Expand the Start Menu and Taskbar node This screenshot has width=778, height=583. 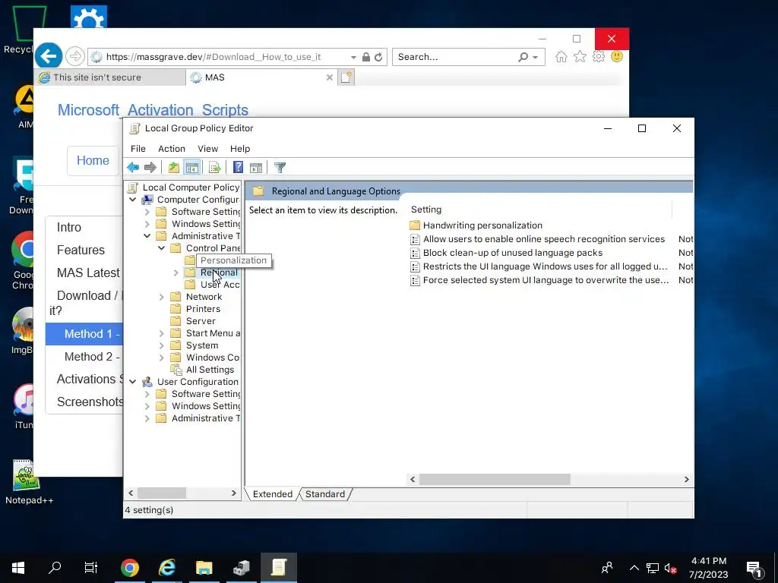pyautogui.click(x=161, y=333)
